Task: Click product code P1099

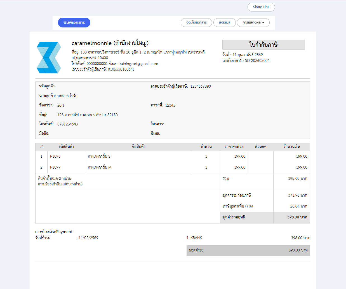Action: (x=55, y=167)
